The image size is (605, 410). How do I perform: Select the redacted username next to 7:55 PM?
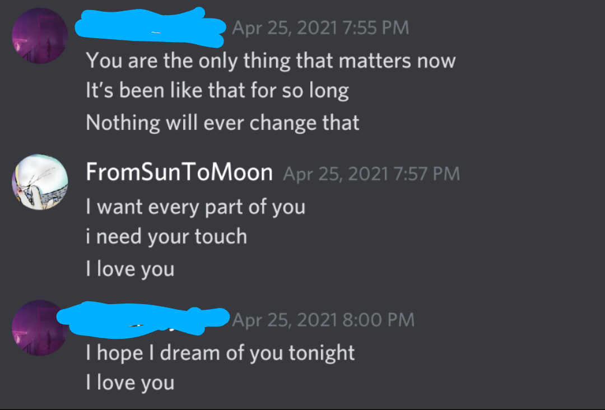click(x=150, y=27)
